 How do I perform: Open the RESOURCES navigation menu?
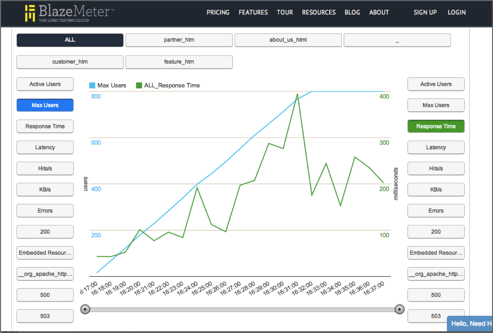click(319, 12)
